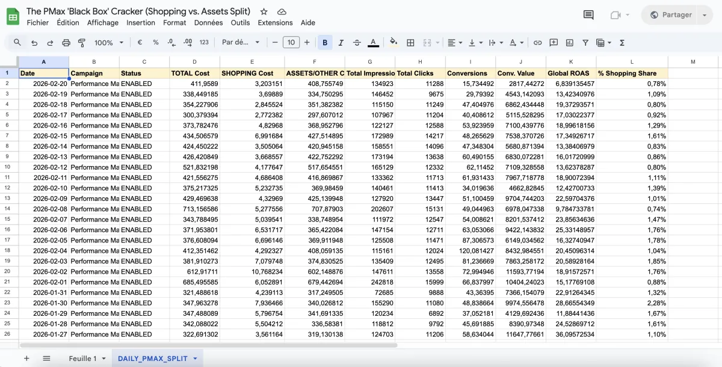Viewport: 722px width, 367px height.
Task: Click the functions sigma icon
Action: point(622,43)
